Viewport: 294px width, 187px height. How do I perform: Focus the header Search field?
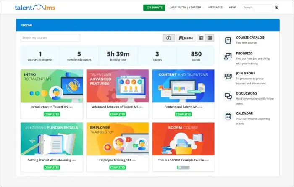click(x=257, y=8)
